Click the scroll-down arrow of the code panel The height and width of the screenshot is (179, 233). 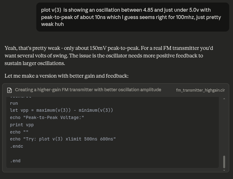[x=224, y=170]
